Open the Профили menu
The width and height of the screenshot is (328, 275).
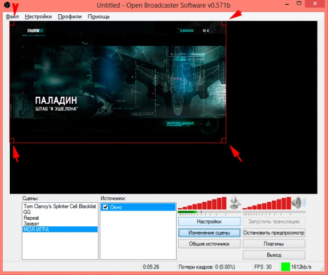pos(69,16)
